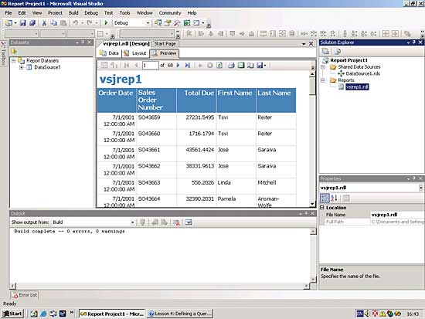Open the Build menu
Viewport: 425px width, 319px height.
(73, 12)
